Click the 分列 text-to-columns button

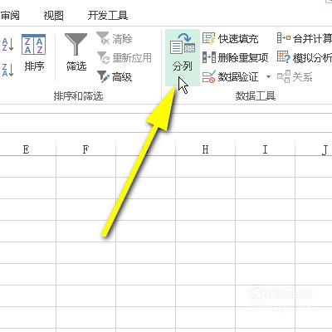183,57
